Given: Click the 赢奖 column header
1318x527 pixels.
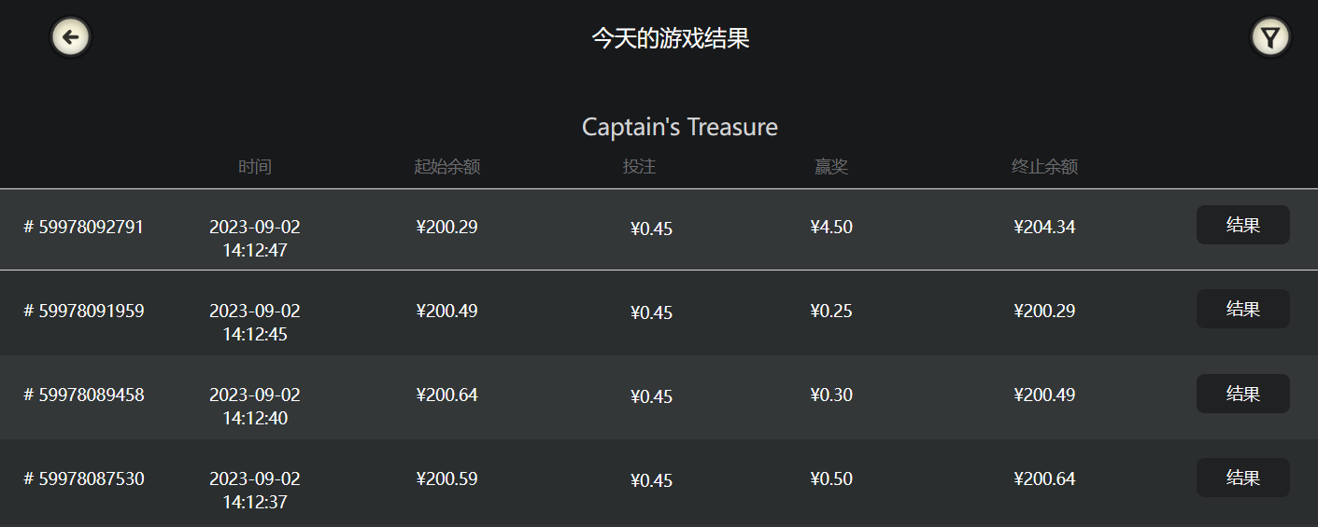Looking at the screenshot, I should (x=831, y=167).
